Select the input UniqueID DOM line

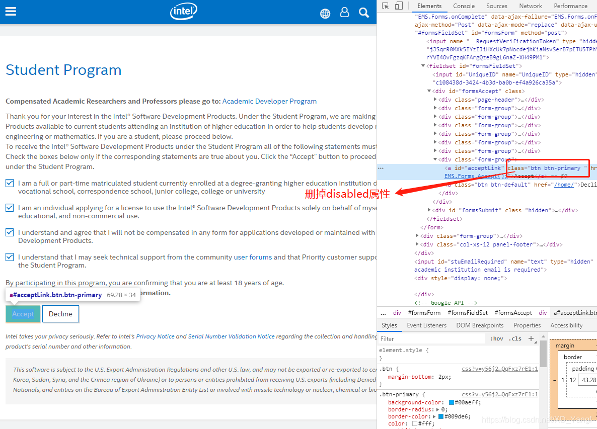514,78
